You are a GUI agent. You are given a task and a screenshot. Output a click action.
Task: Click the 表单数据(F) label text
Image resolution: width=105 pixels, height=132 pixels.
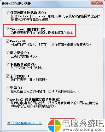tap(19, 76)
